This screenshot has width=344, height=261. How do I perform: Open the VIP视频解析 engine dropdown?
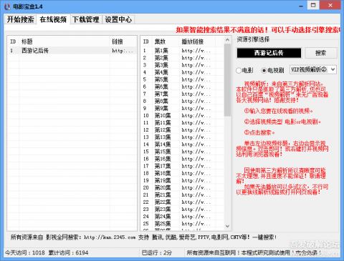pos(313,69)
